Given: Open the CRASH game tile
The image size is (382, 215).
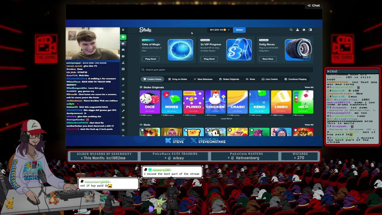Looking at the screenshot, I should (x=237, y=102).
